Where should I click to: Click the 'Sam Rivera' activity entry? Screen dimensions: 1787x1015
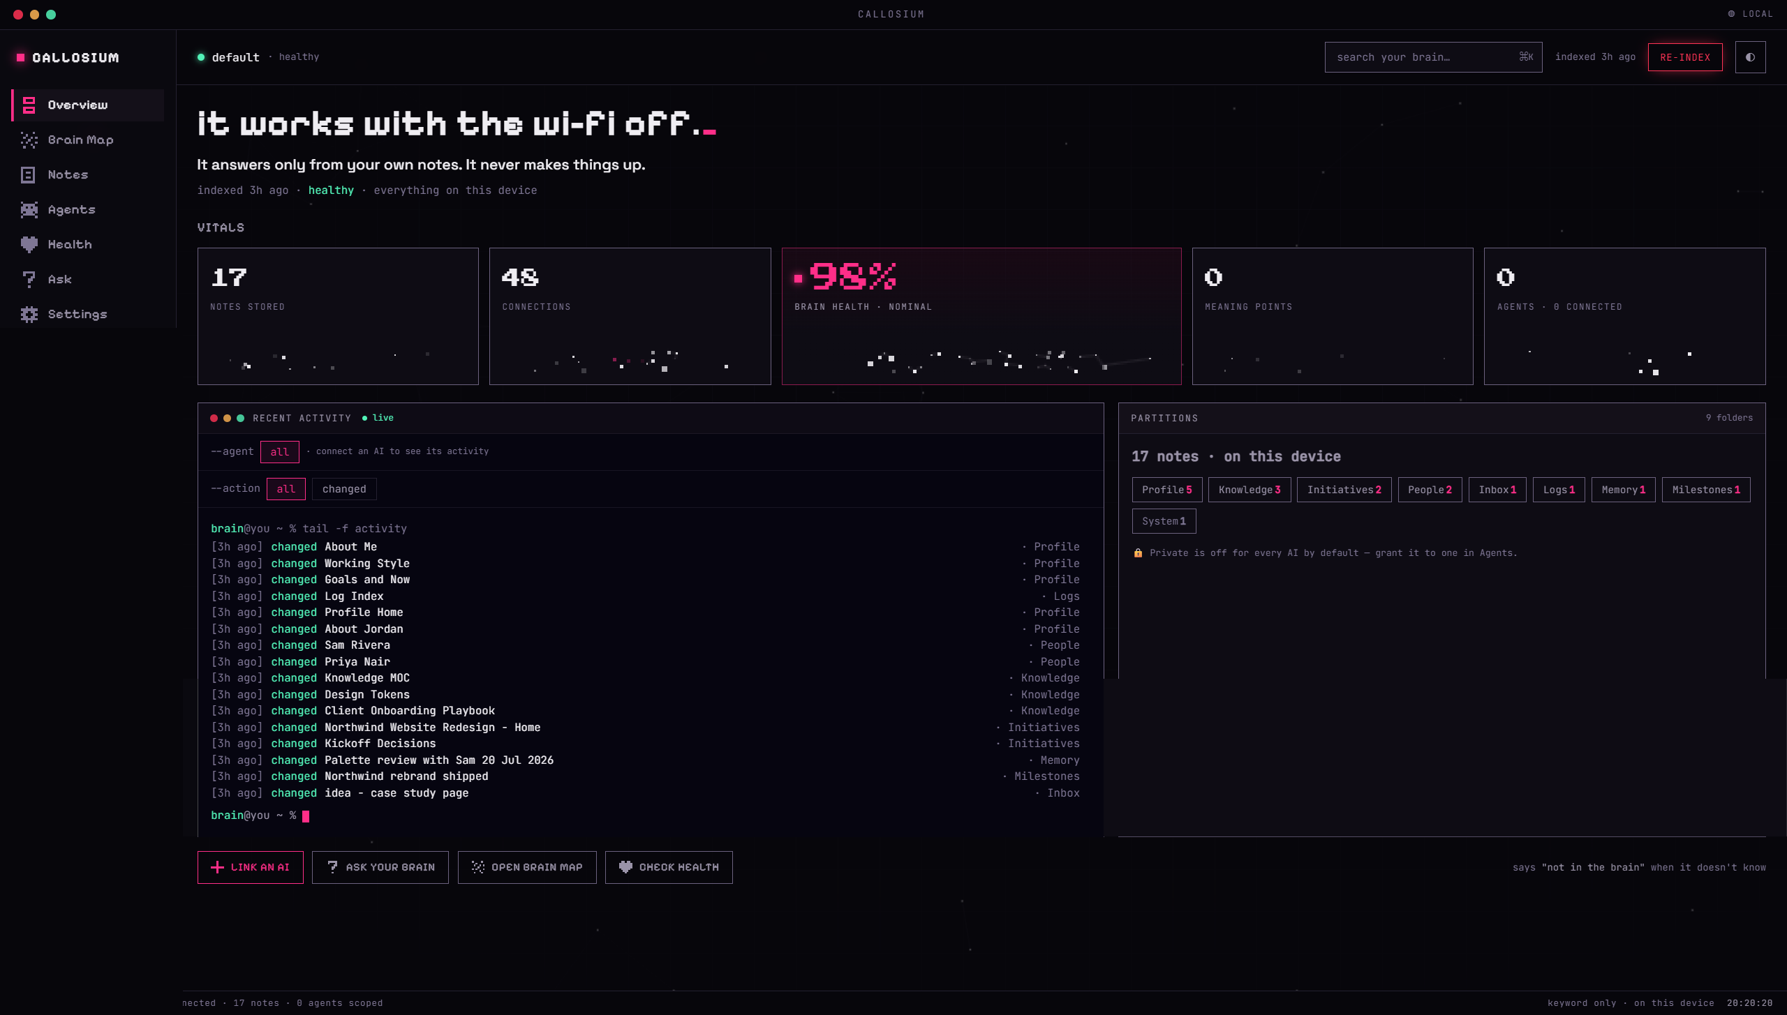click(x=645, y=645)
